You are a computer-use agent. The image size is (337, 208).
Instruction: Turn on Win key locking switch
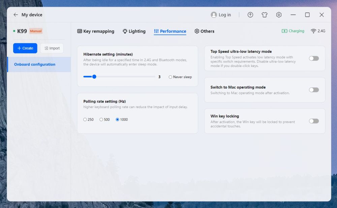[x=314, y=121]
